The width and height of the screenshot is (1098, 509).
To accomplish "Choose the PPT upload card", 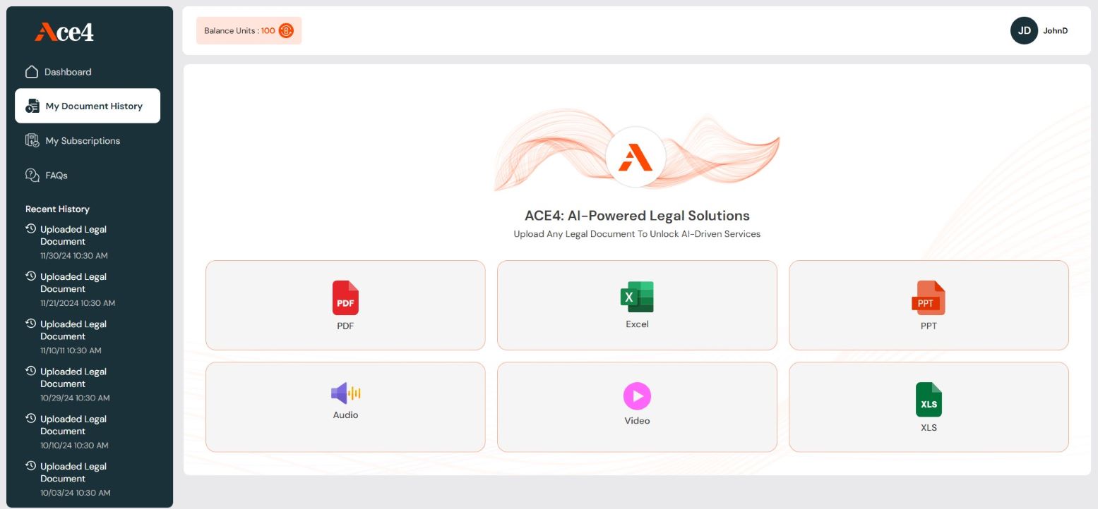I will pos(929,305).
